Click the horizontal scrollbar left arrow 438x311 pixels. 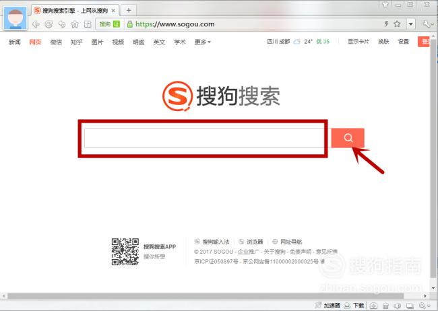[x=3, y=296]
